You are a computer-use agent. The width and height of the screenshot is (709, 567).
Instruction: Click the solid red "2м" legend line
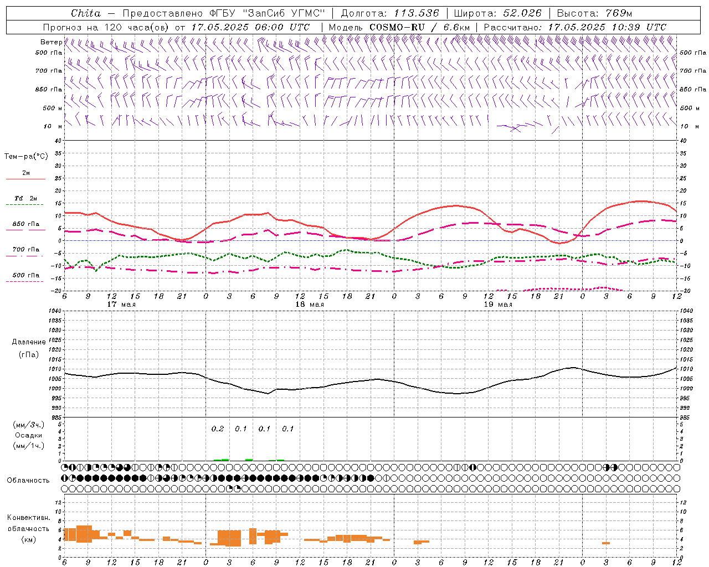click(x=25, y=179)
